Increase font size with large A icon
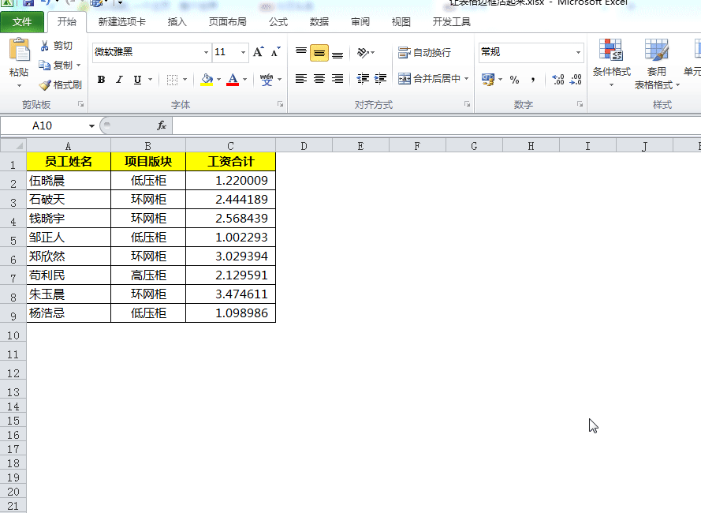Image resolution: width=701 pixels, height=513 pixels. point(258,52)
